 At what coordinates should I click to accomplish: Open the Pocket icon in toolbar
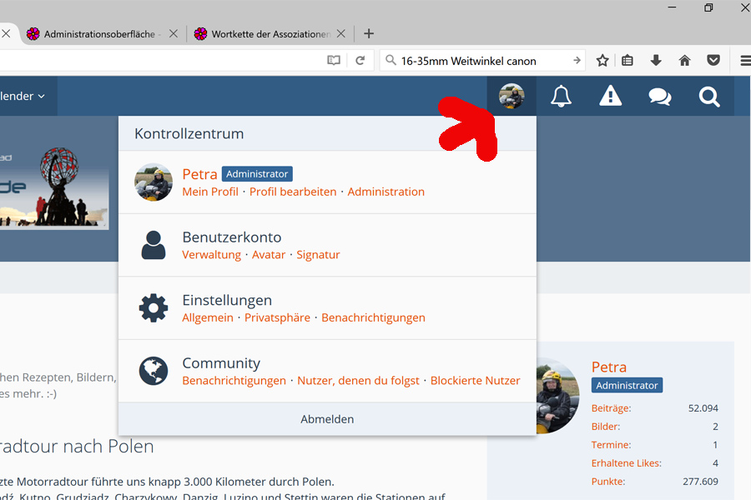tap(713, 61)
